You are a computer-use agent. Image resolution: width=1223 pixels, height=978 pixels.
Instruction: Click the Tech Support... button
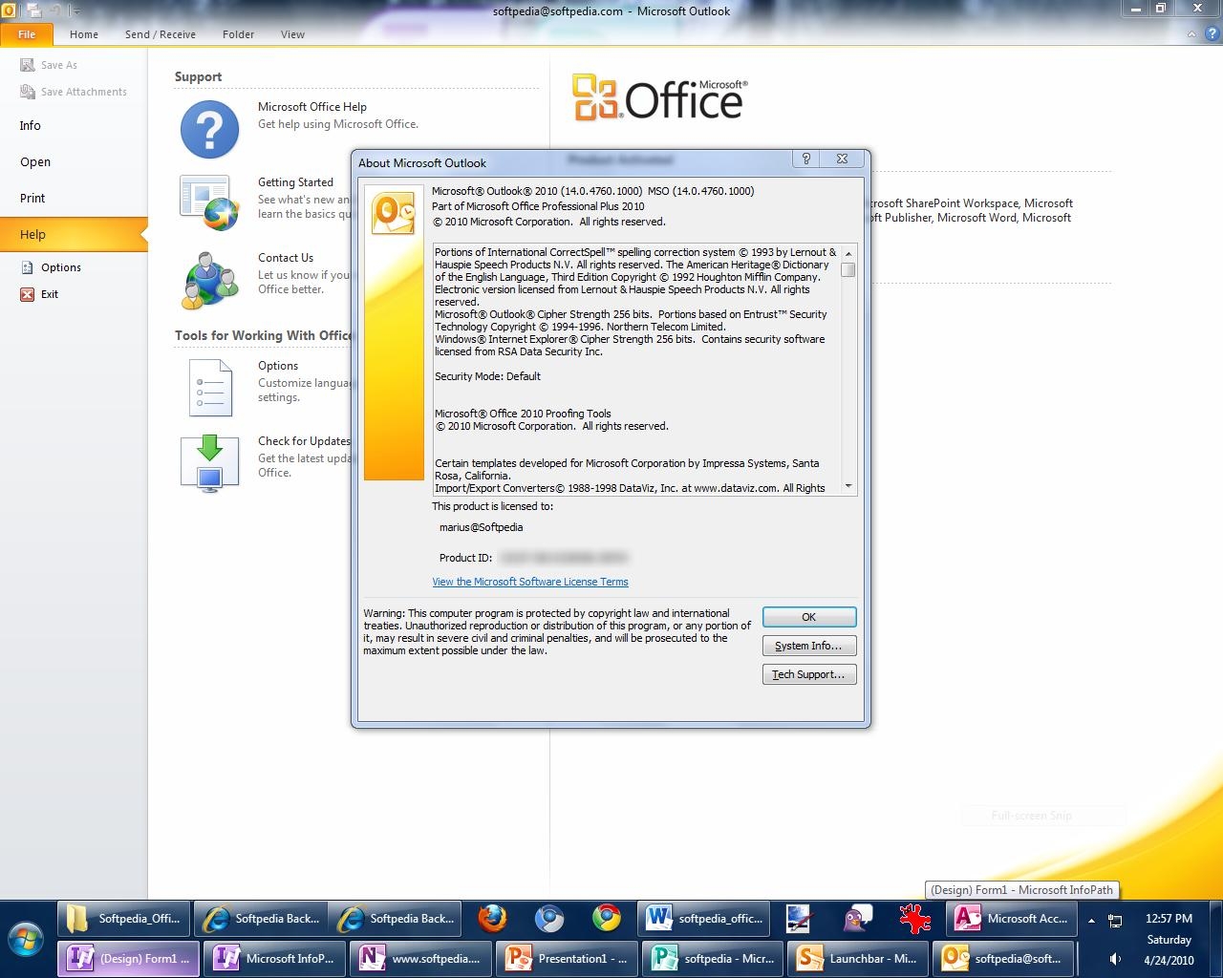(x=809, y=674)
